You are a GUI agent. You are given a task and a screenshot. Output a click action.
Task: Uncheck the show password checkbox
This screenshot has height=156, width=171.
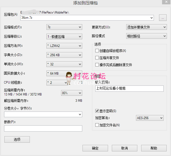[x=97, y=111]
